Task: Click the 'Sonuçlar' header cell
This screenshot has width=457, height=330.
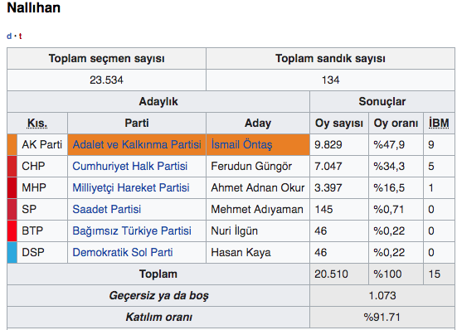Action: [382, 101]
